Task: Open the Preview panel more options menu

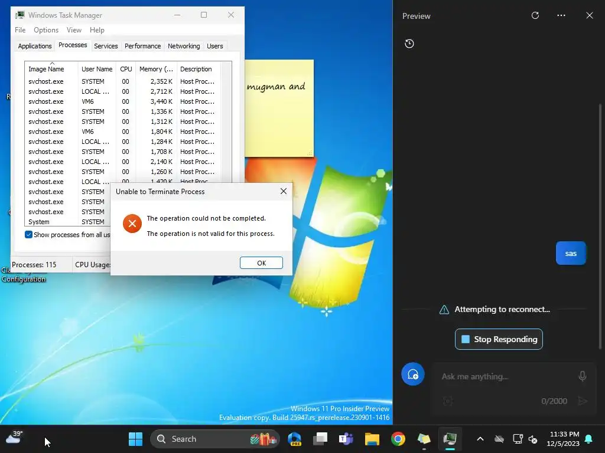Action: point(561,15)
